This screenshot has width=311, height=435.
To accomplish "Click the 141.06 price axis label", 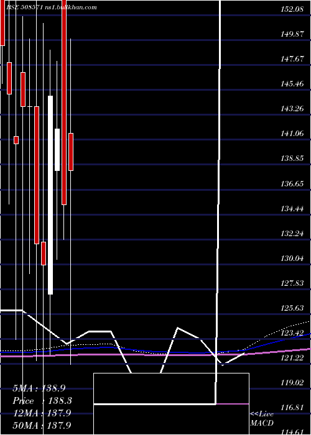I will [x=292, y=134].
